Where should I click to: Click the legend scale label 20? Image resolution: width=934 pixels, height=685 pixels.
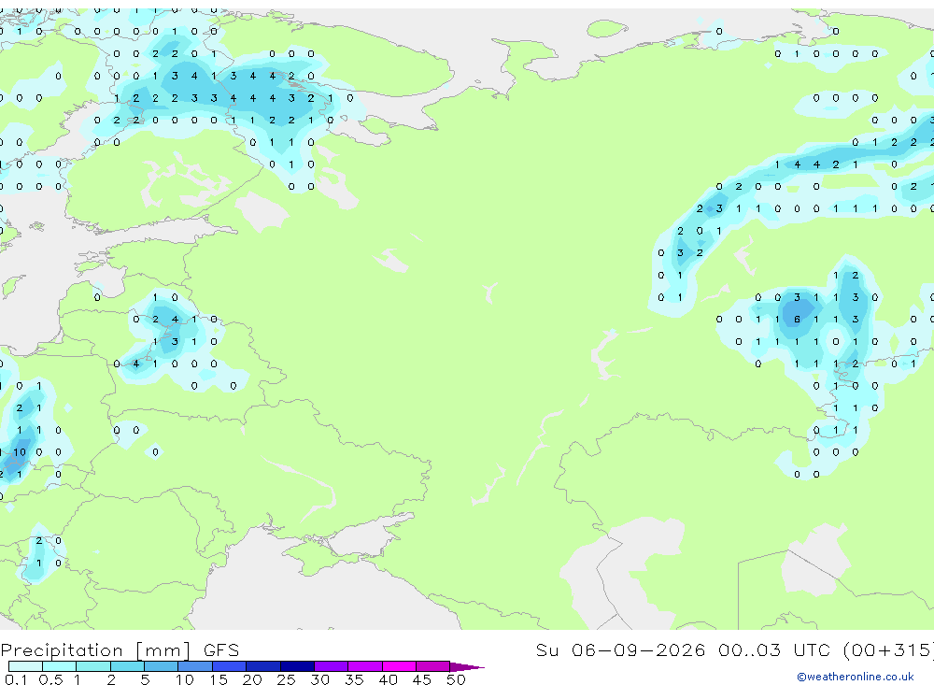tap(252, 679)
